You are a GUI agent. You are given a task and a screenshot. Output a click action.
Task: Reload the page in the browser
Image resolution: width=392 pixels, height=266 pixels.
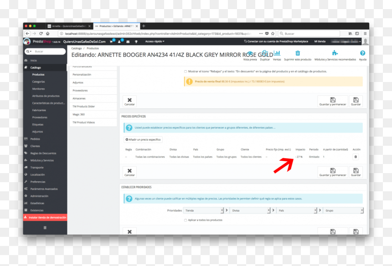[41, 33]
